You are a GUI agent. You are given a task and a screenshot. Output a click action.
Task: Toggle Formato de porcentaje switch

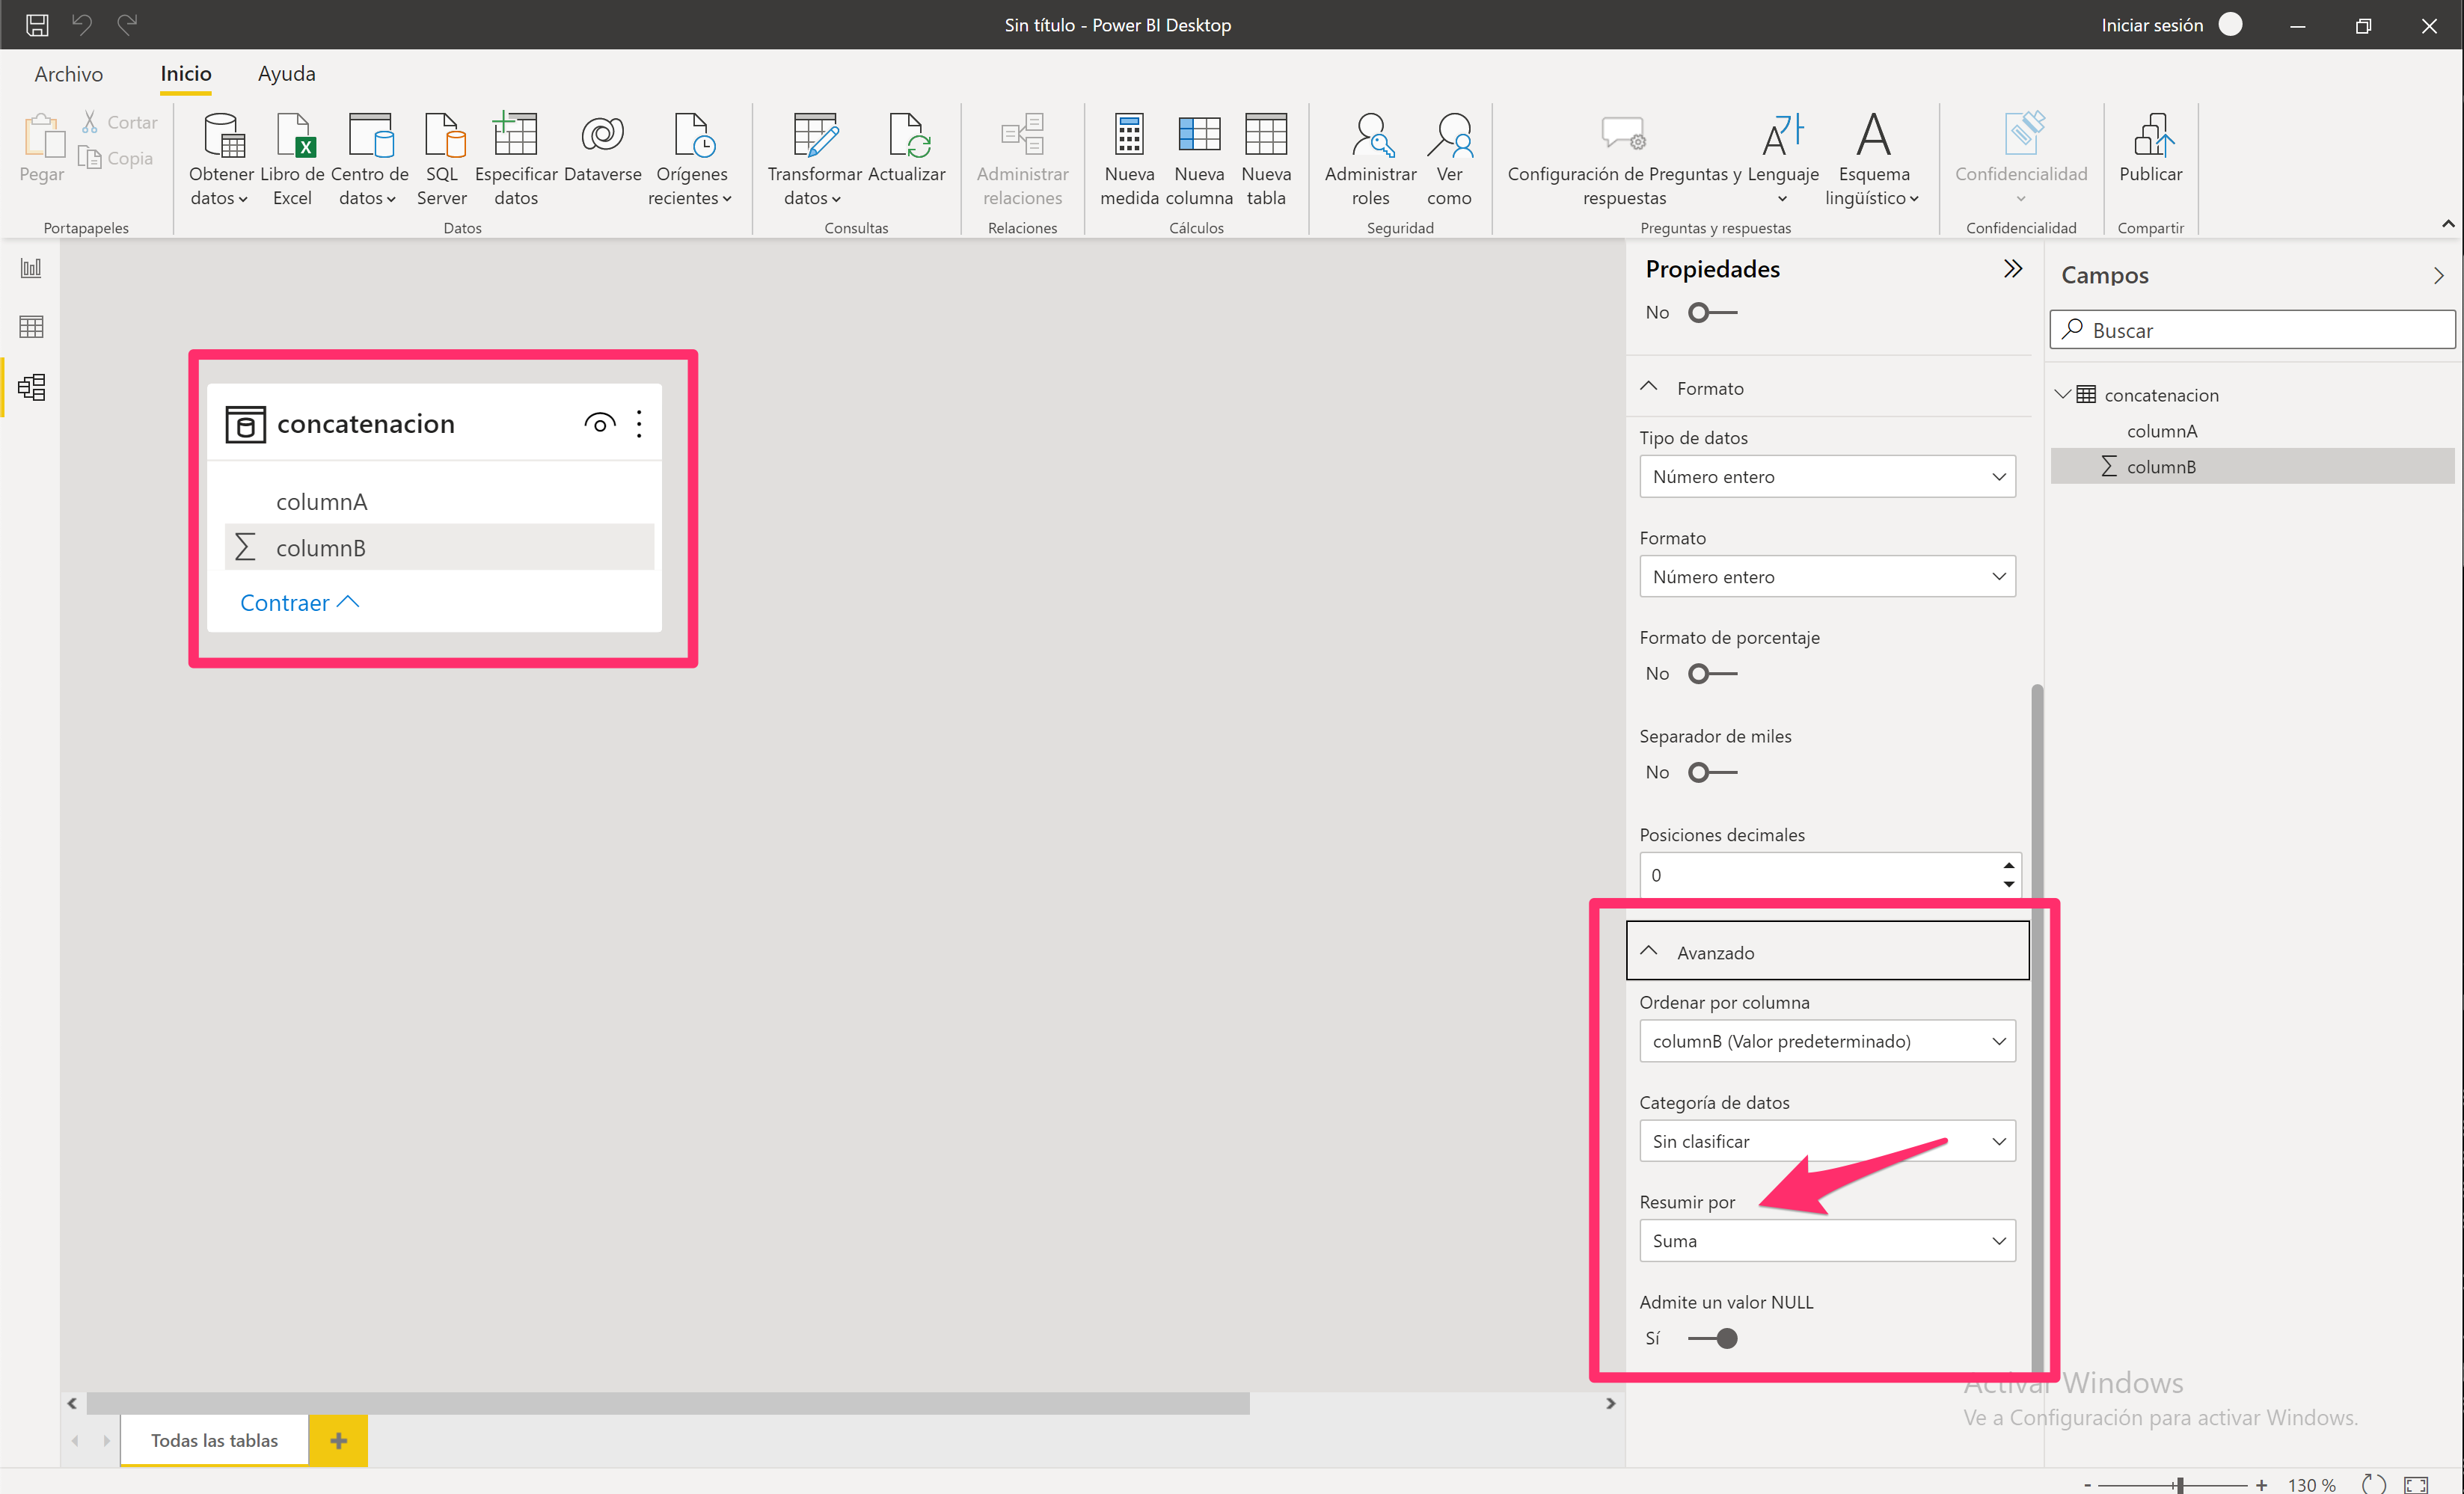coord(1712,674)
